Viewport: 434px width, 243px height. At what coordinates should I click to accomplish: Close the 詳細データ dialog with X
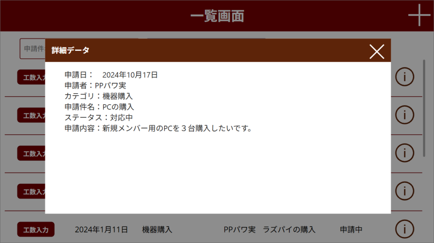pos(376,51)
